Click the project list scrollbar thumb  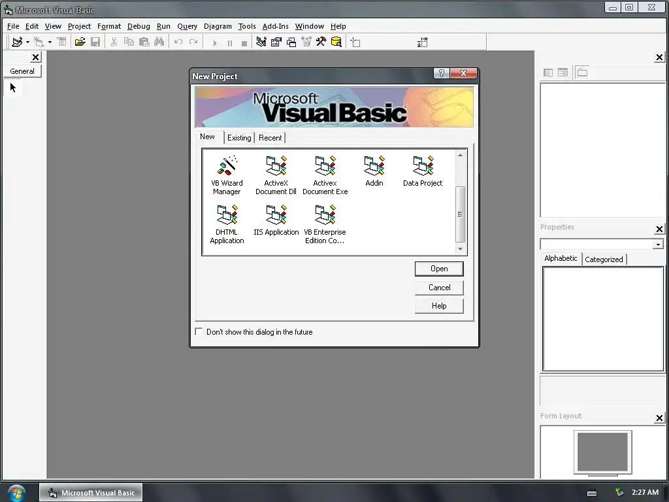pos(460,214)
